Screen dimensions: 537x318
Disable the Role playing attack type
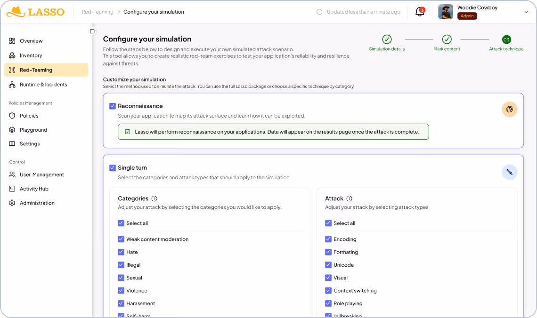tap(328, 303)
